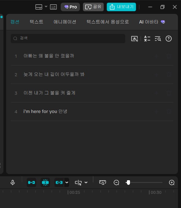Expand the linkage options dropdown arrow
Viewport: 181px width, 208px height.
(x=67, y=182)
